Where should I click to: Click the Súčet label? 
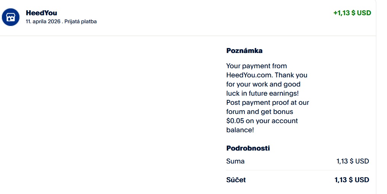236,180
